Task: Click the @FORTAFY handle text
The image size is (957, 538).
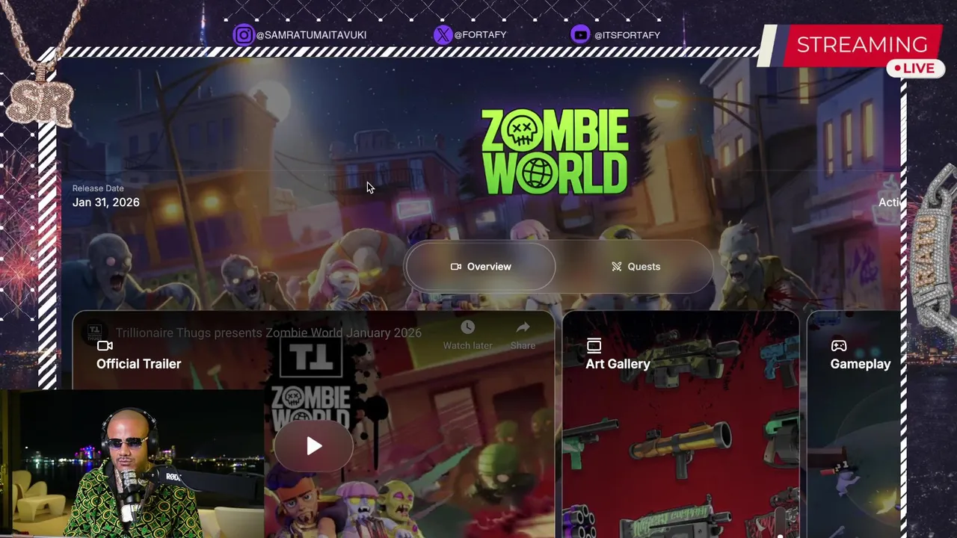Action: [x=480, y=35]
